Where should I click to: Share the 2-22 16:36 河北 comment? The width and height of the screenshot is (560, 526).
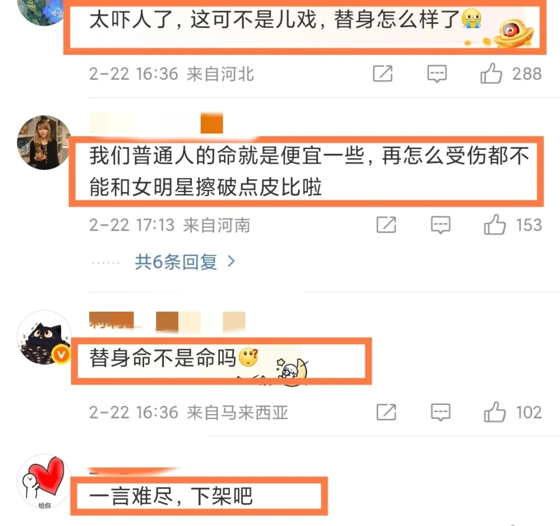[x=383, y=73]
